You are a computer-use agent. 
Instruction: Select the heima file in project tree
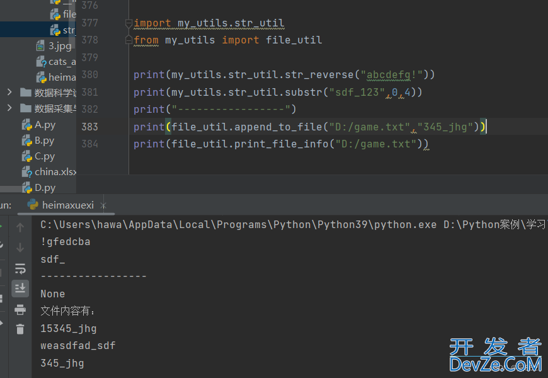[x=62, y=77]
